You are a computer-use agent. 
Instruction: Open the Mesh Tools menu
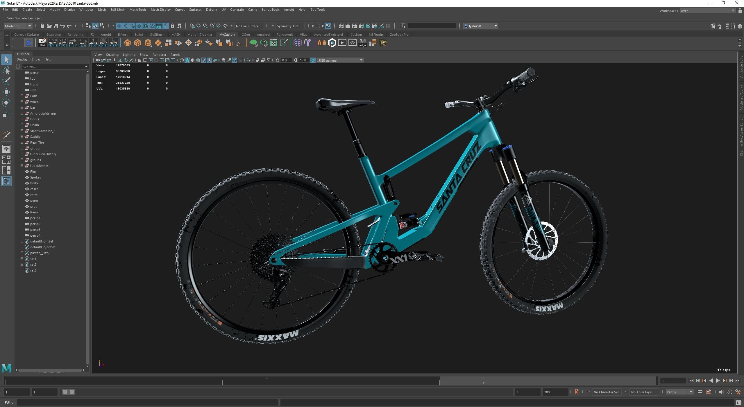[x=138, y=10]
